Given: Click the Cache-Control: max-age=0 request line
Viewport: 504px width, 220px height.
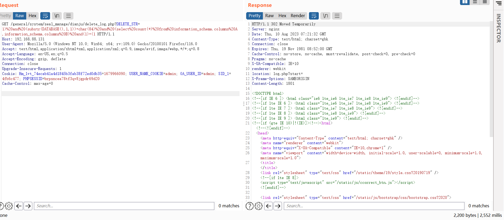Looking at the screenshot, I should click(x=28, y=84).
